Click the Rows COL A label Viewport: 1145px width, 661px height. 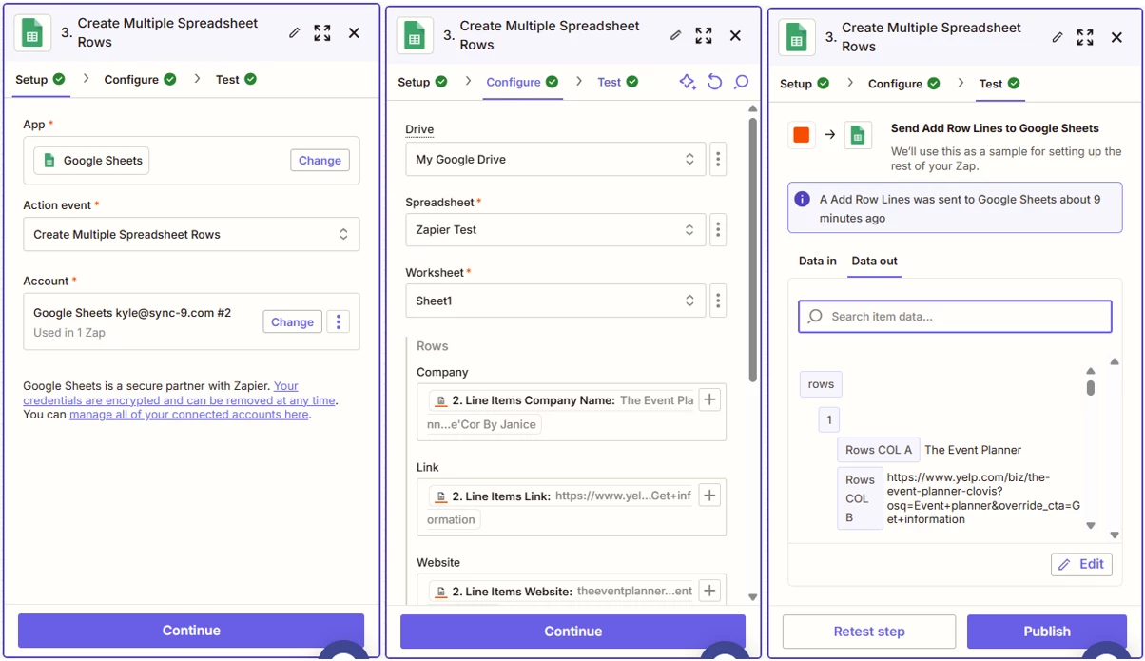878,450
